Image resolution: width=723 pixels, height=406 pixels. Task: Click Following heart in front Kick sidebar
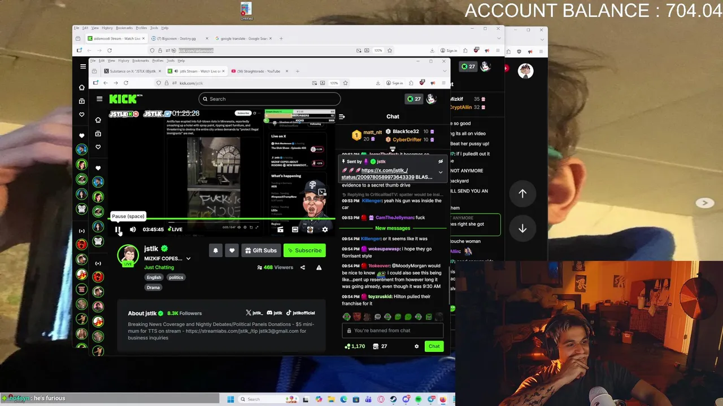[x=98, y=147]
